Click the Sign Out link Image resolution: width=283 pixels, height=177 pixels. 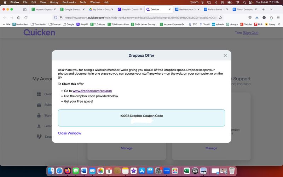coord(250,33)
